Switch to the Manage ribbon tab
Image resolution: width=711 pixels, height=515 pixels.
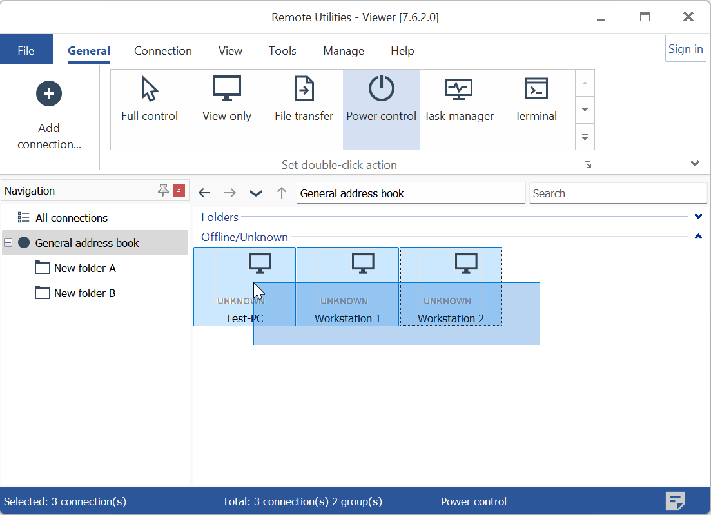pyautogui.click(x=343, y=51)
